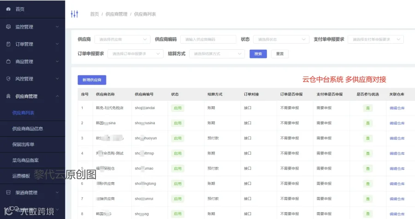Viewport: 415px width, 219px height.
Task: Collapse the 供应商管理 menu chevron
Action: point(57,96)
